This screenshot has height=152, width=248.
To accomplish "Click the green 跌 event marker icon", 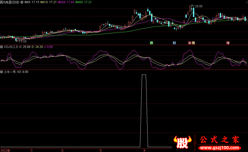I will point(152,43).
